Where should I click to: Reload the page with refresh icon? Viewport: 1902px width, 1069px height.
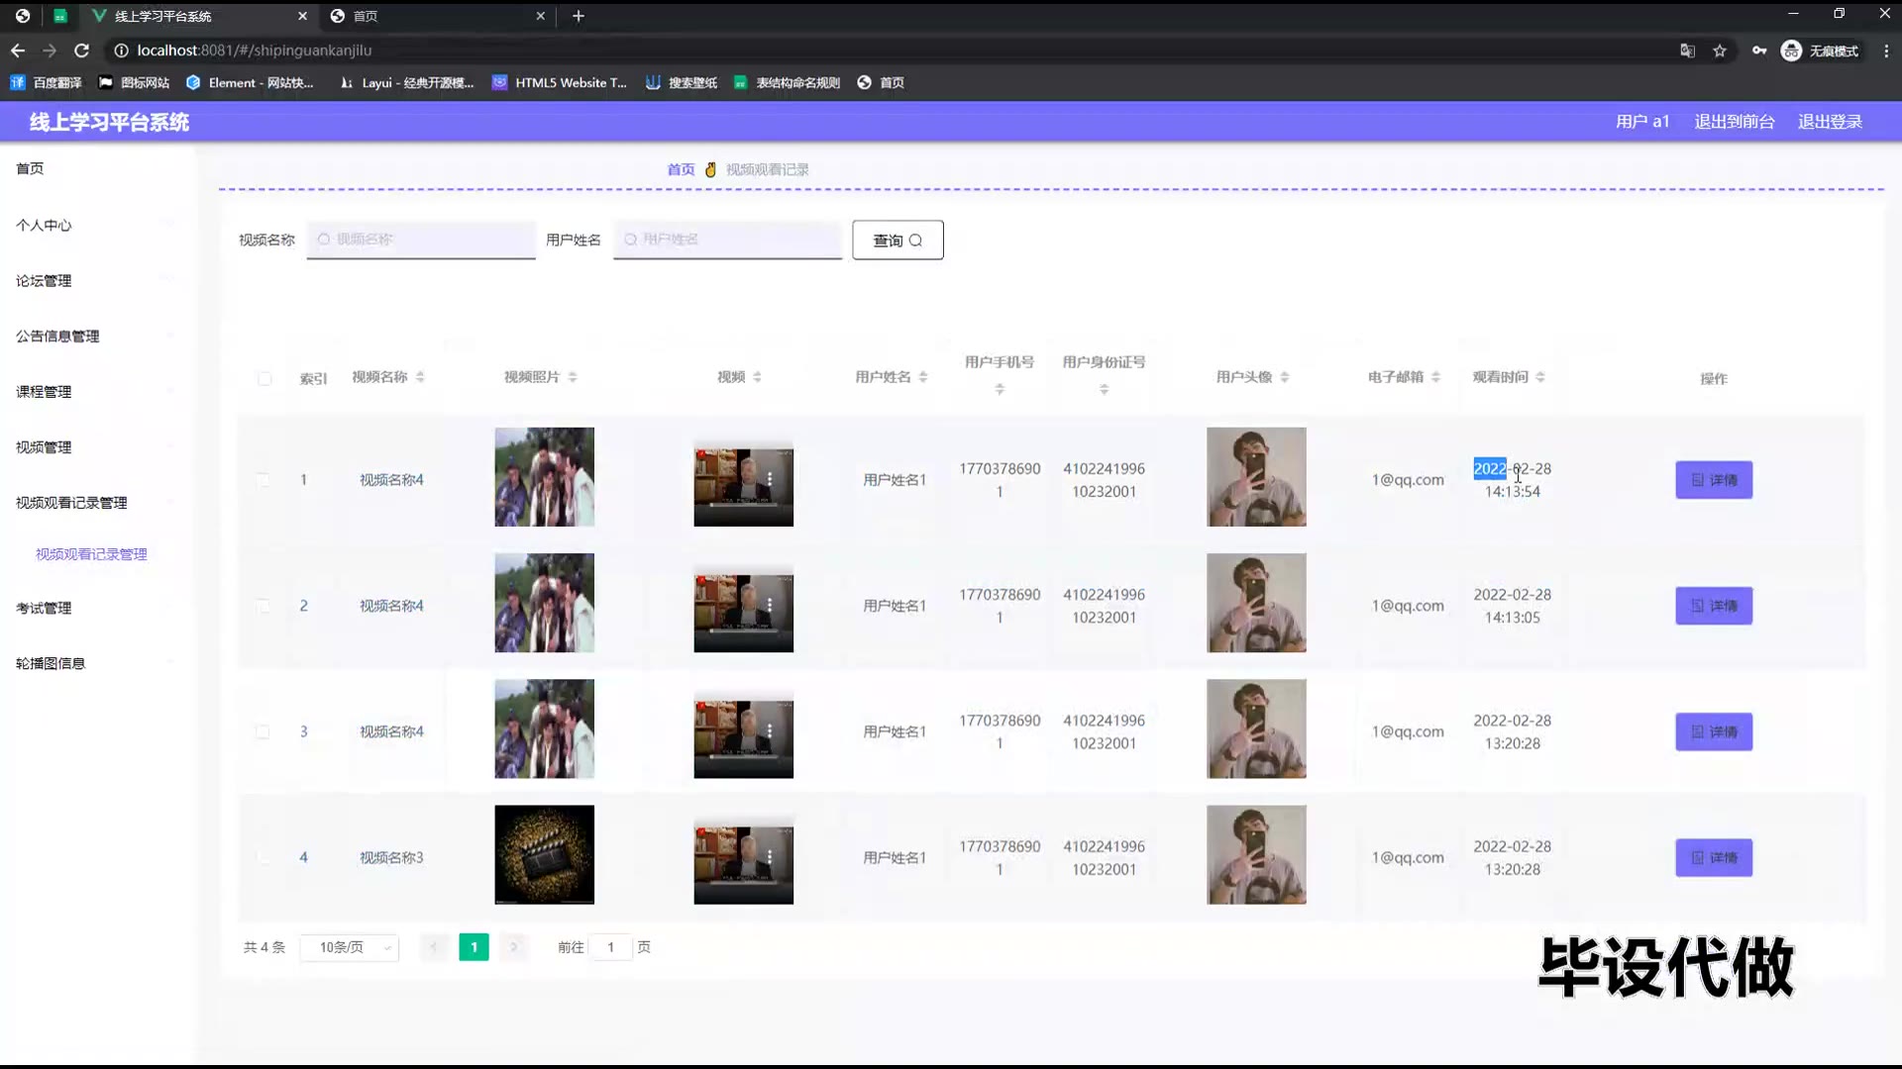(82, 50)
